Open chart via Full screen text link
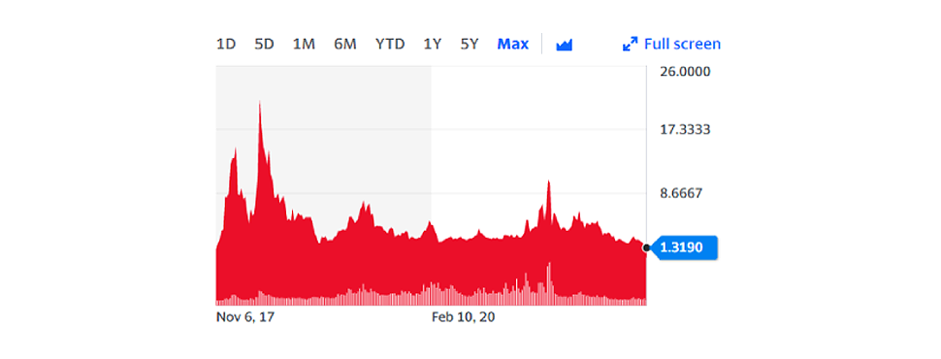The height and width of the screenshot is (359, 941). pyautogui.click(x=682, y=44)
